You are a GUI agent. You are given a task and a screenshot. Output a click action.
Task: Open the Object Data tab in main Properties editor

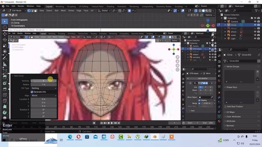tap(219, 116)
